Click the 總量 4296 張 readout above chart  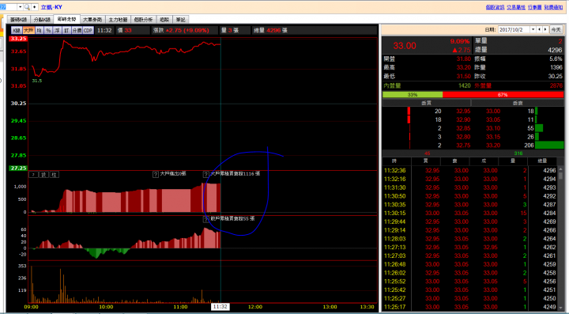[270, 31]
